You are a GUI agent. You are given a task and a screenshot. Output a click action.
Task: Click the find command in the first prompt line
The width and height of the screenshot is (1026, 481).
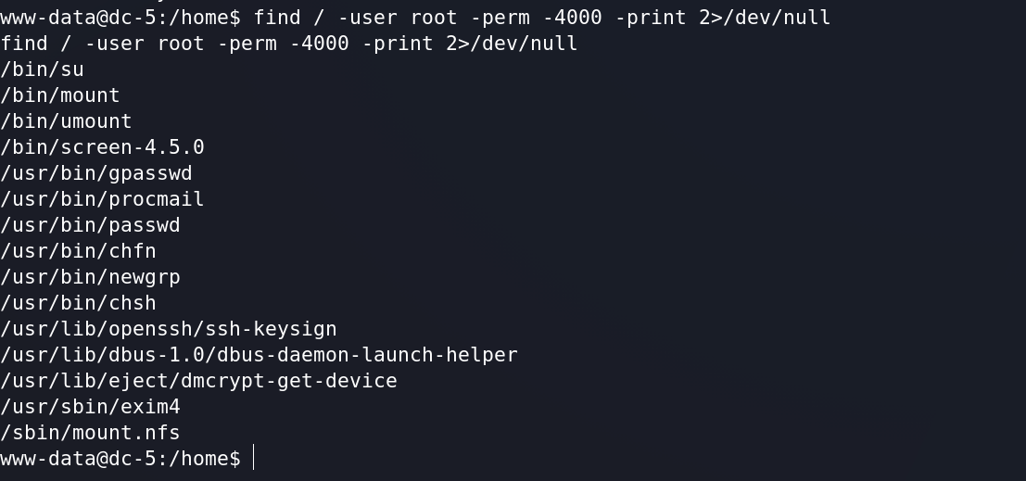542,18
